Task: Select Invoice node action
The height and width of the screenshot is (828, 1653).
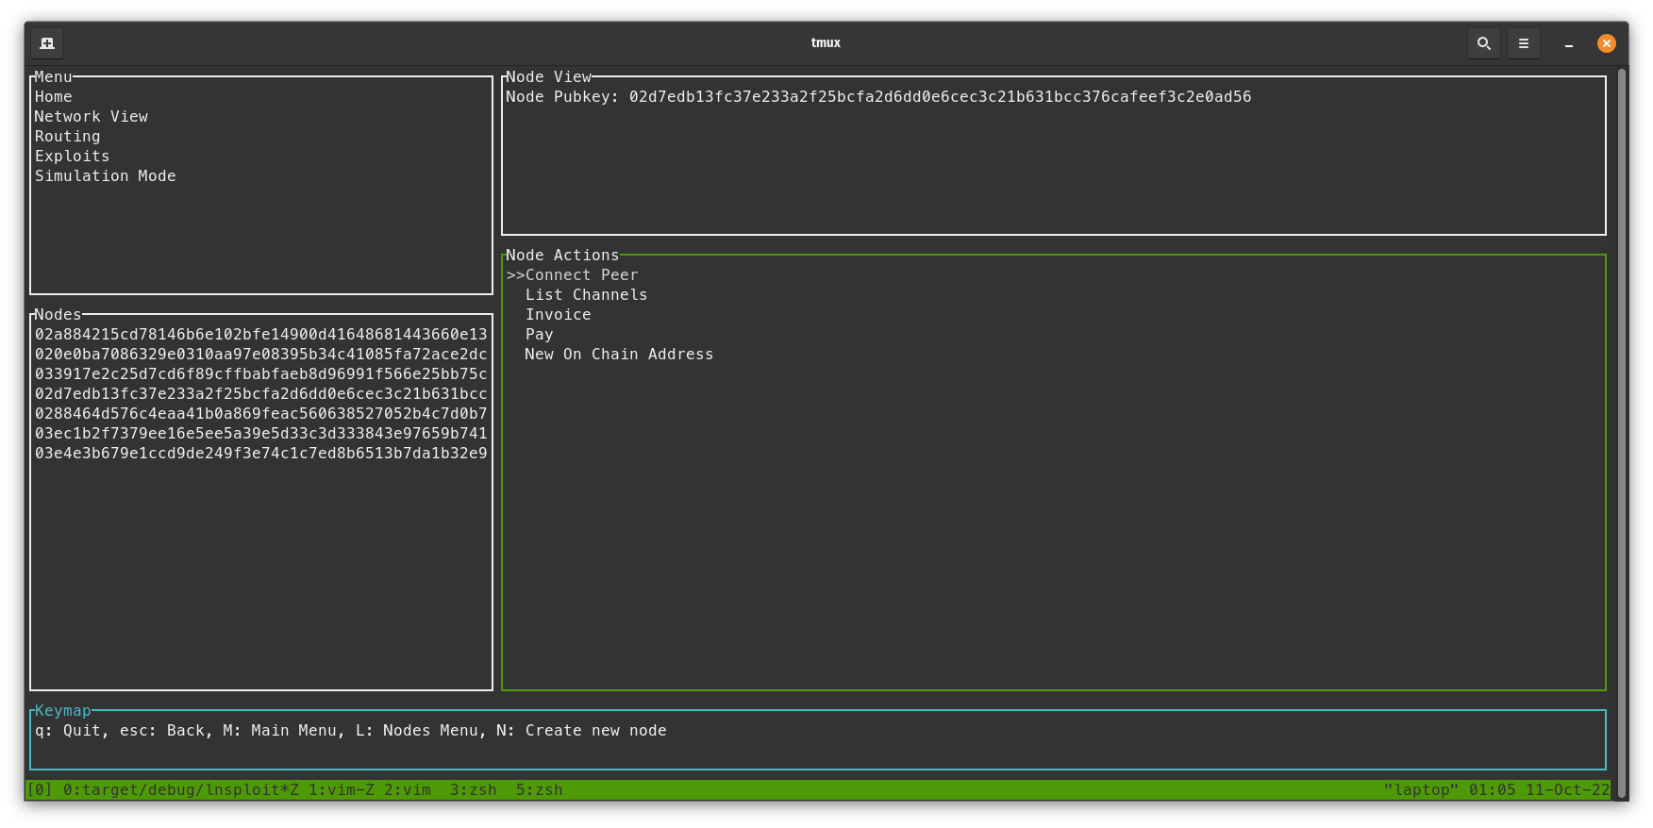Action: tap(559, 315)
